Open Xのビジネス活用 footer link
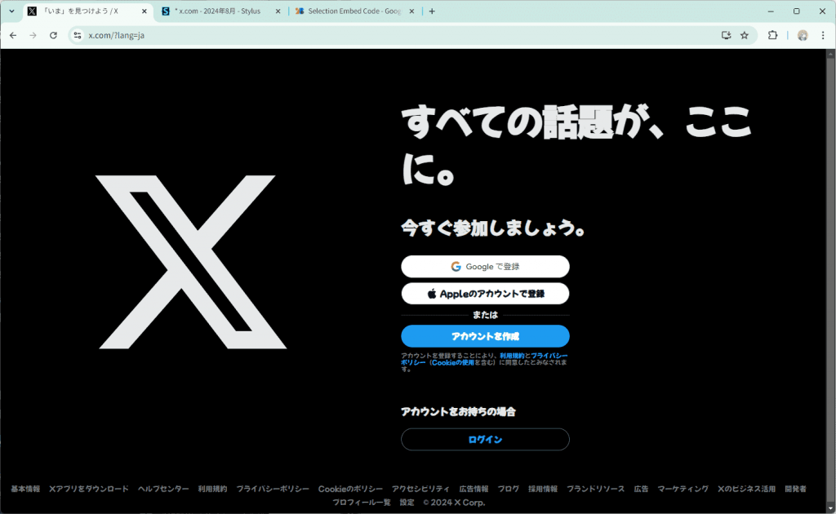Image resolution: width=836 pixels, height=514 pixels. coord(746,489)
